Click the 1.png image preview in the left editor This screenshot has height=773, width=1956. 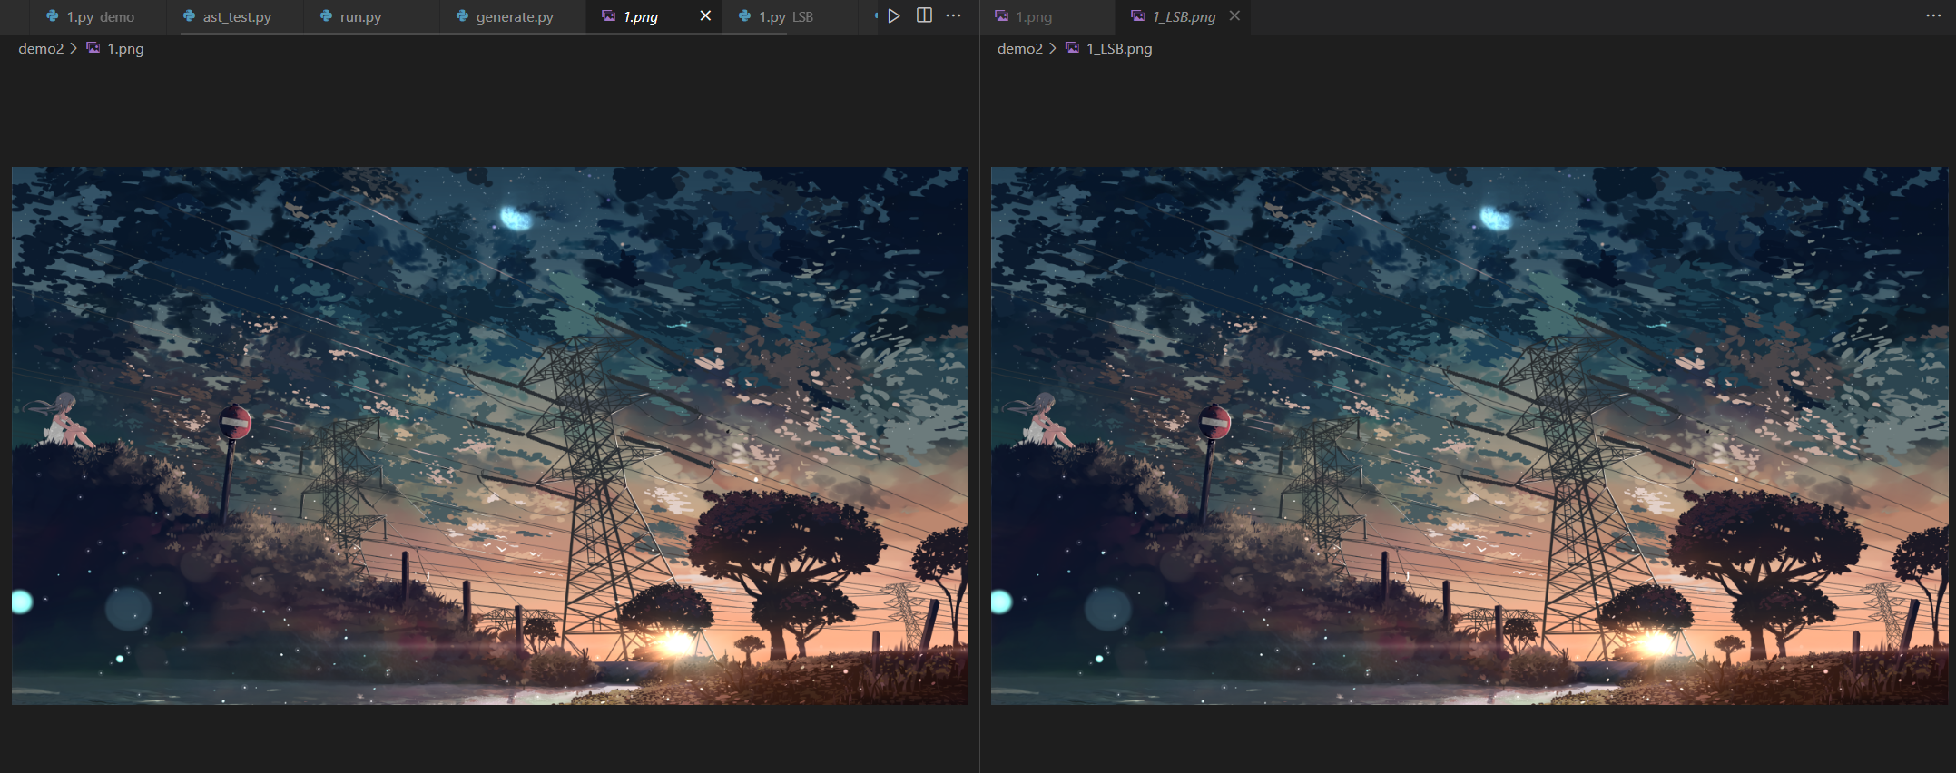(490, 435)
